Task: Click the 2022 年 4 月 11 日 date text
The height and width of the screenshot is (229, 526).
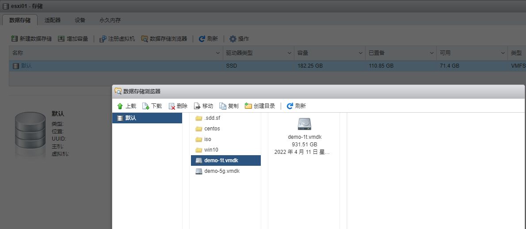Action: click(x=302, y=152)
